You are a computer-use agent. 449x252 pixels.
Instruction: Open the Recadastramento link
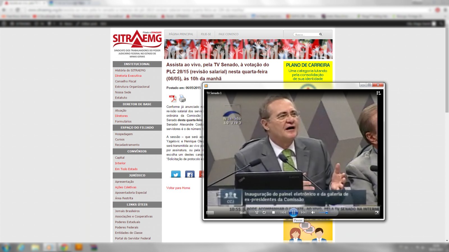pyautogui.click(x=127, y=145)
